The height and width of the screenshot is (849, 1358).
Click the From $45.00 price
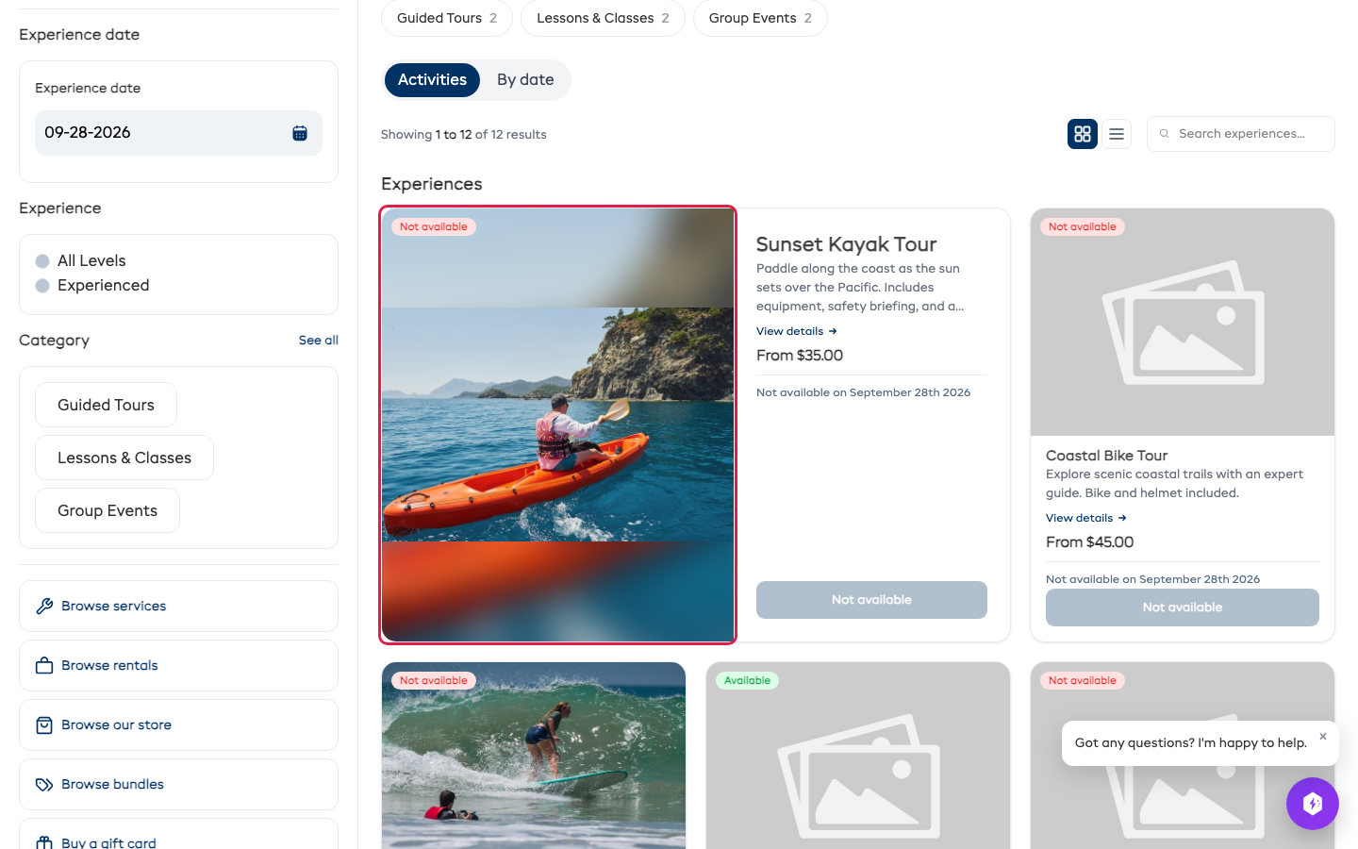coord(1089,542)
